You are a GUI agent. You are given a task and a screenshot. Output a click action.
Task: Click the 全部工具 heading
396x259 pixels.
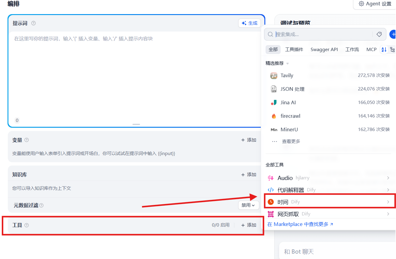[x=275, y=165]
